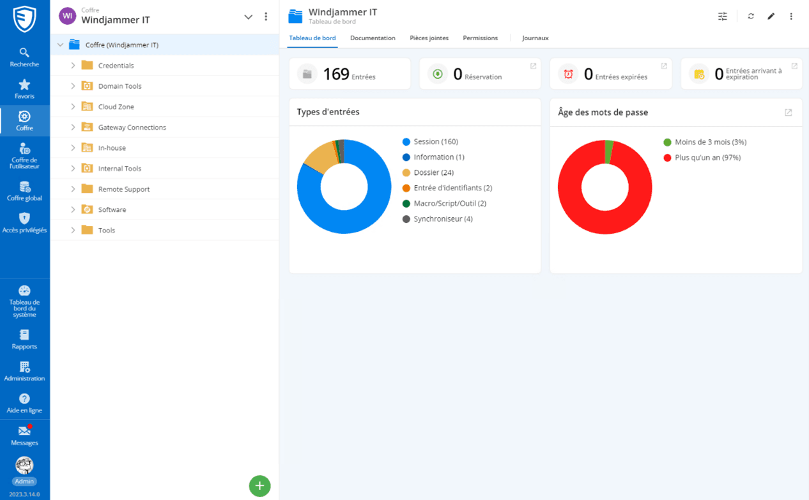Open Coffre global in sidebar
Screen dimensions: 809x500
(24, 191)
